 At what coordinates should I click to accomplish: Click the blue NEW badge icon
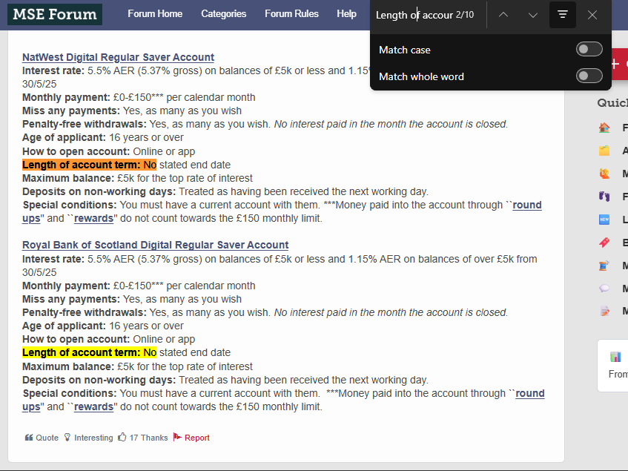[x=604, y=220]
